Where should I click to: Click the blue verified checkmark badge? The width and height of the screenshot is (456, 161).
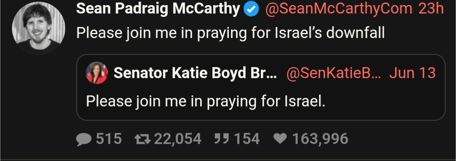point(251,10)
